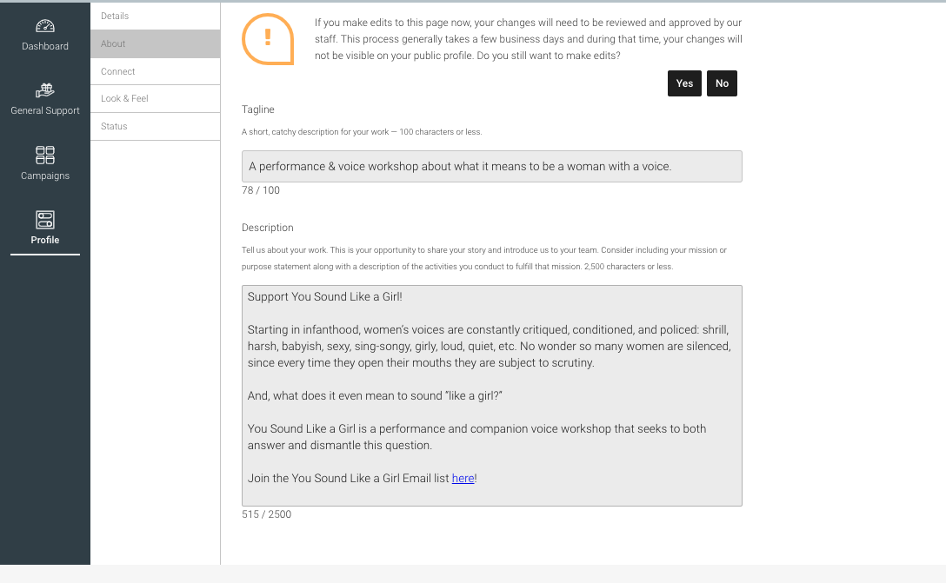Click into the Tagline text field
The height and width of the screenshot is (583, 946).
492,167
